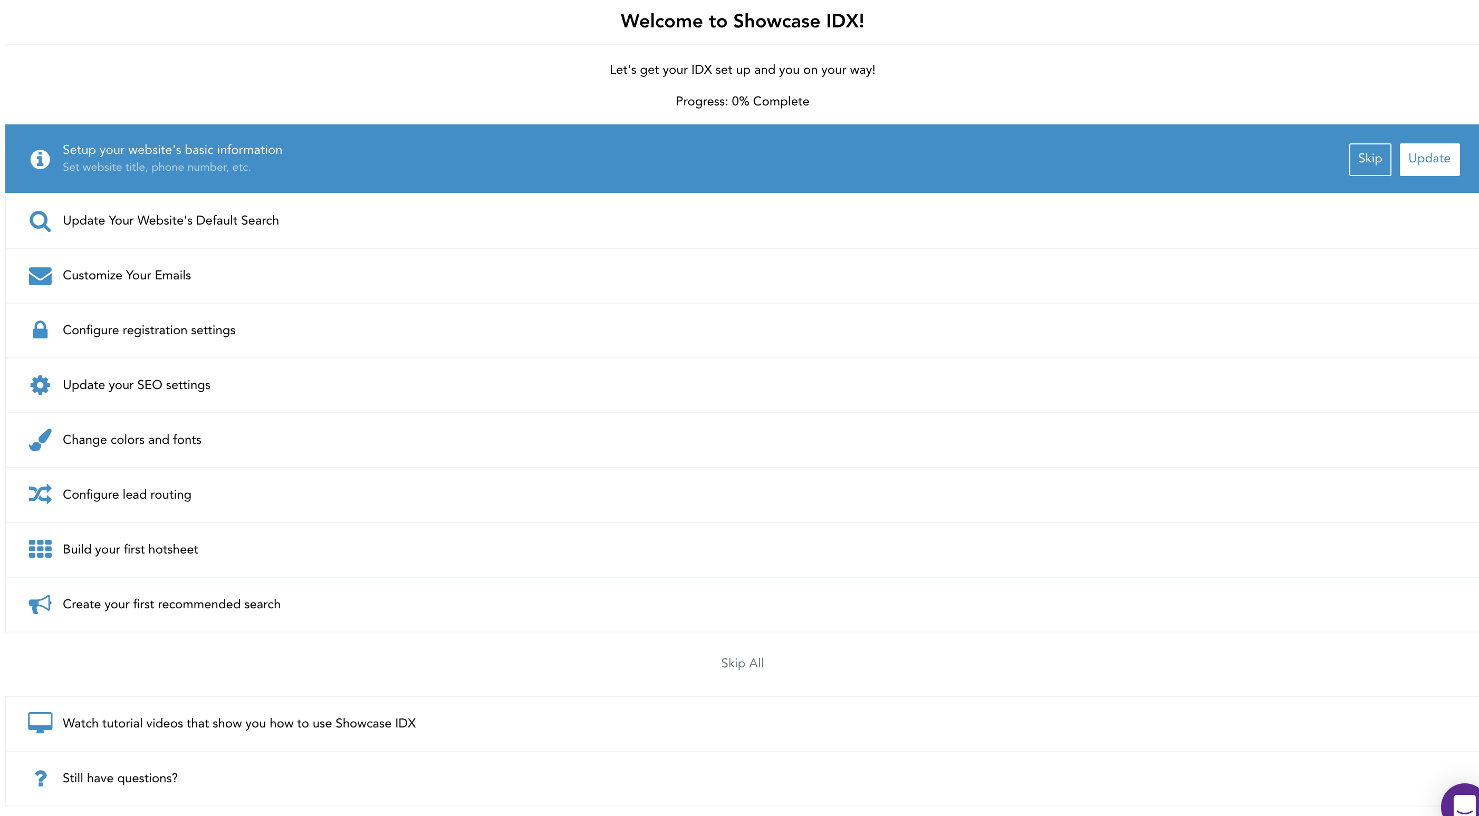Skip the basic information step
The image size is (1479, 816).
[x=1370, y=159]
